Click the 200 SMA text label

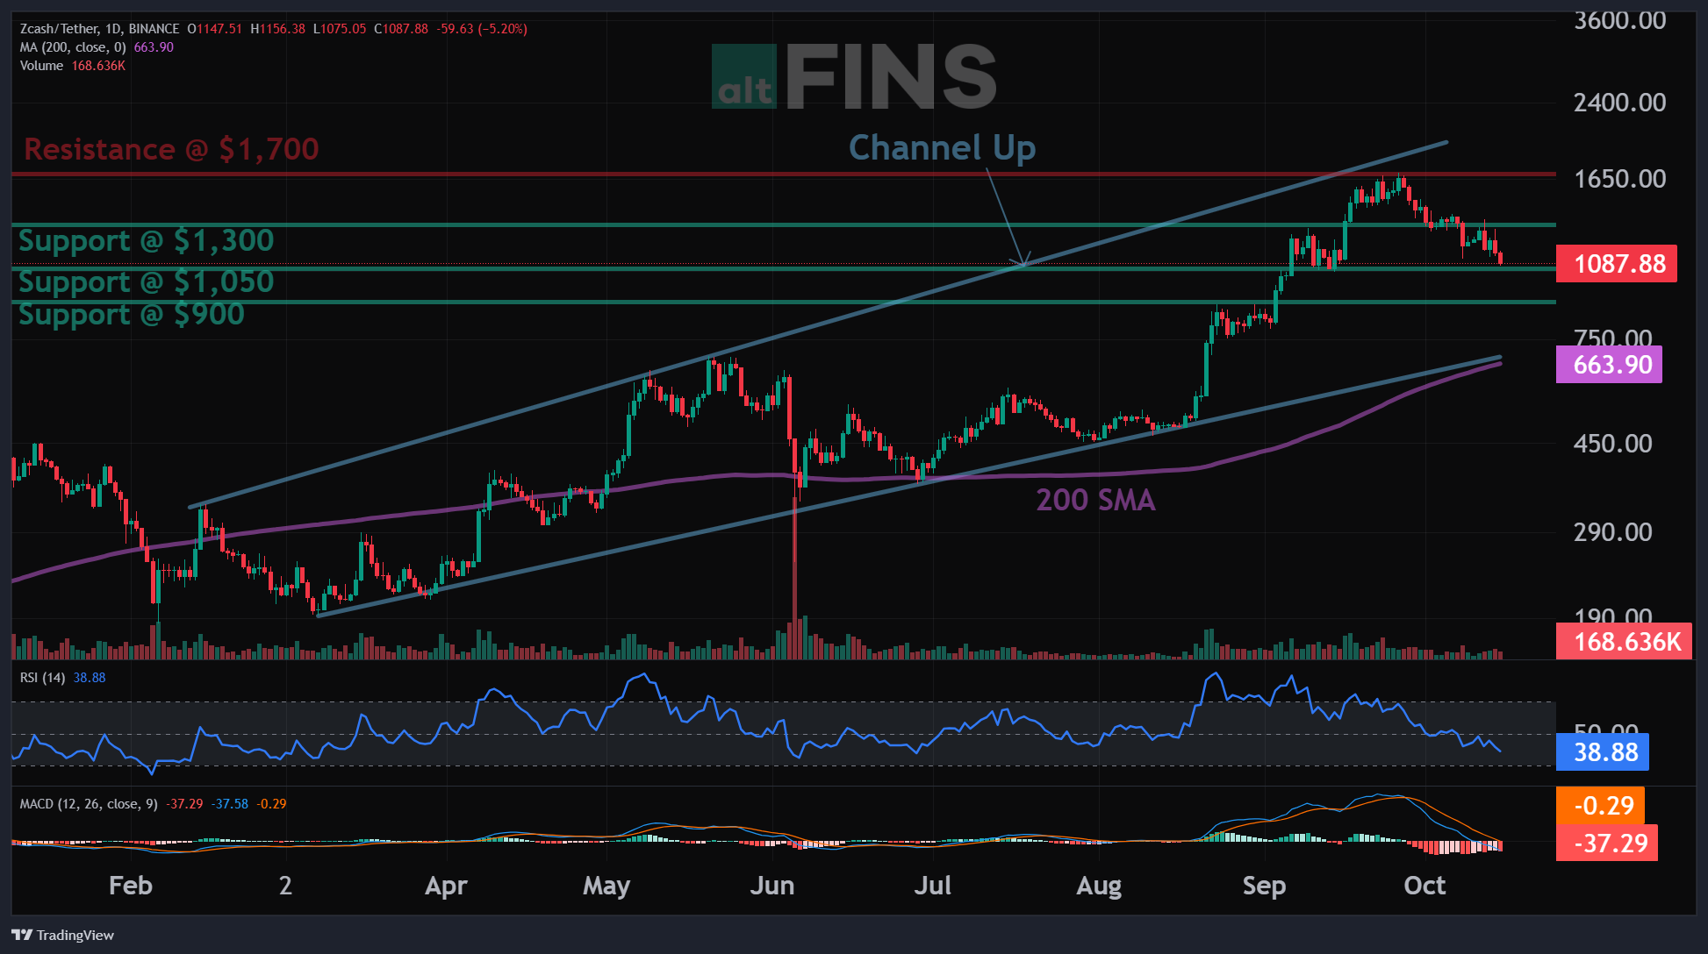click(1095, 500)
